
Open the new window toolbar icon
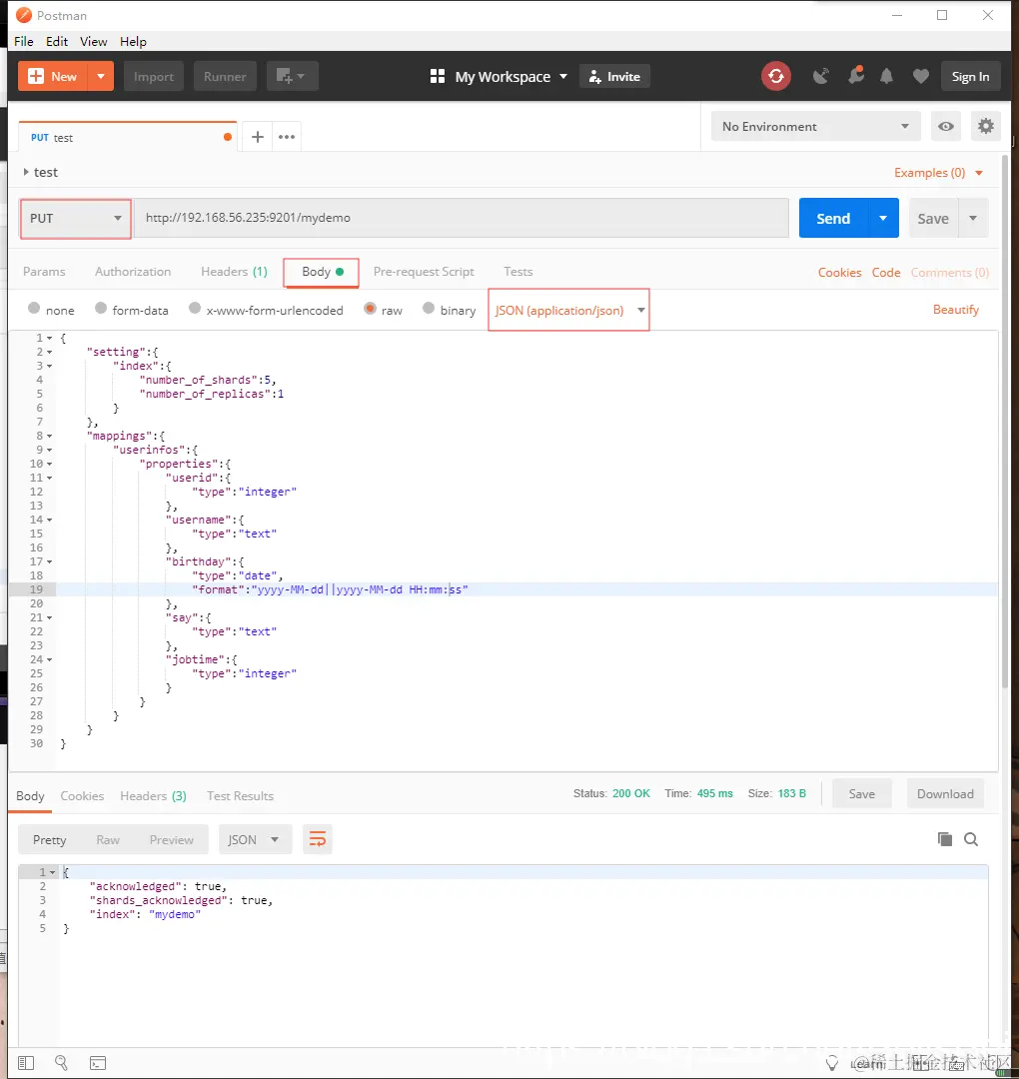(x=291, y=76)
